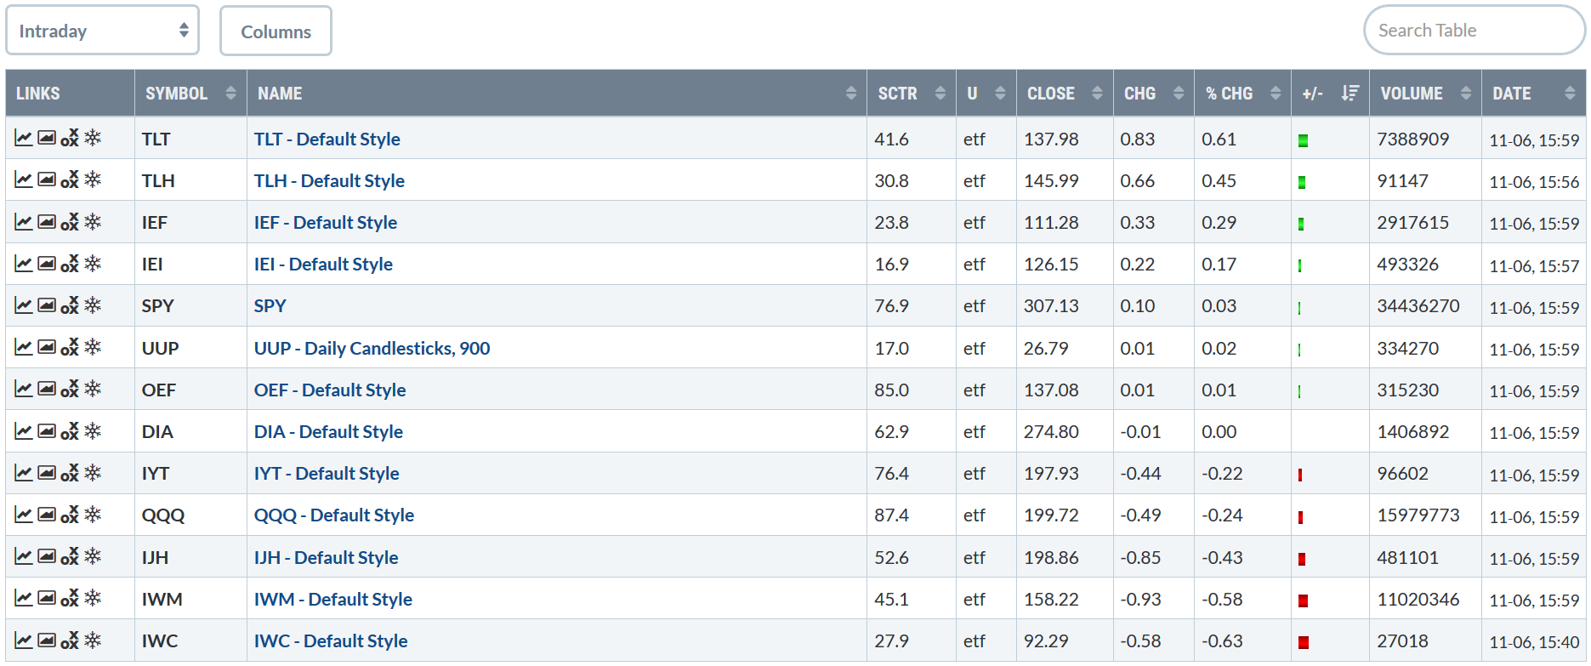Open the seasonality snowflake icon for SPY
The width and height of the screenshot is (1591, 666).
click(93, 305)
